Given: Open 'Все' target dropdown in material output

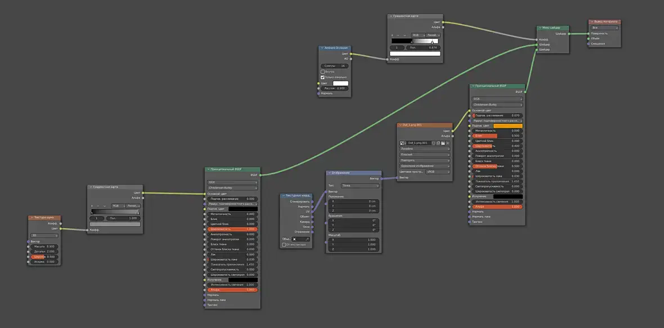Looking at the screenshot, I should 605,28.
